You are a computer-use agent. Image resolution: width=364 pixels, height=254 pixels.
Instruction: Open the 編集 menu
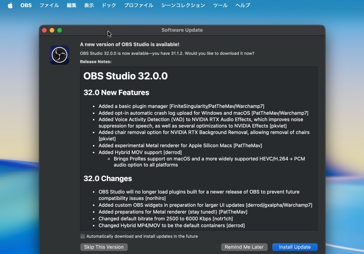click(71, 5)
